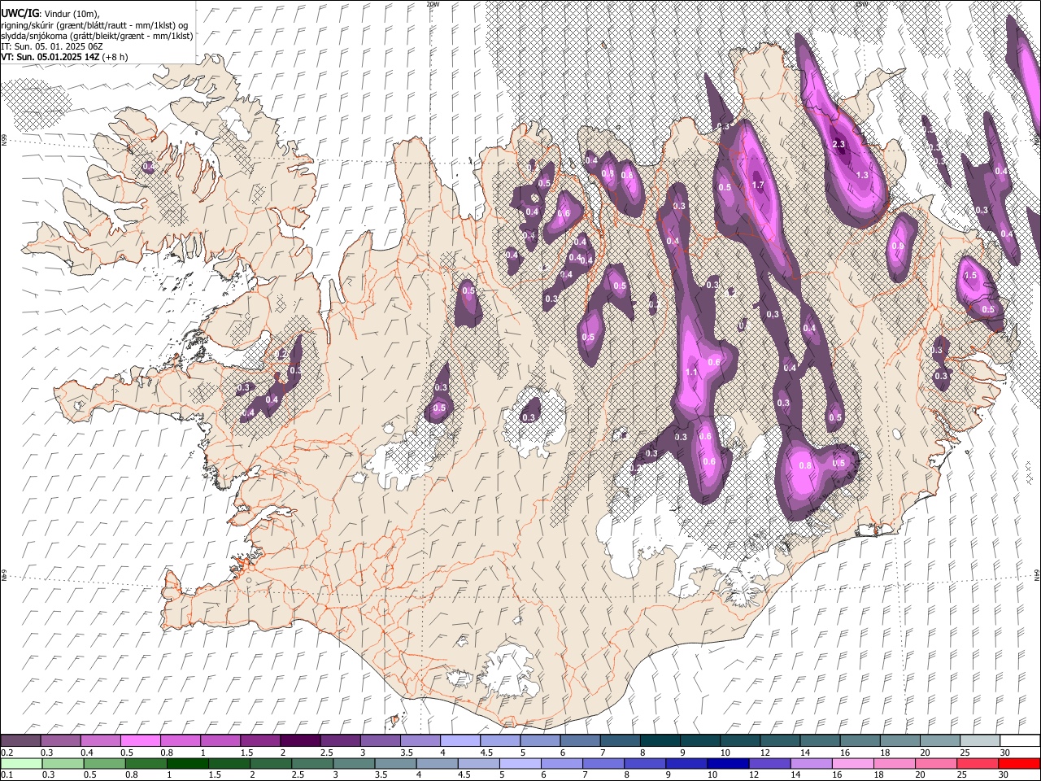Viewport: 1041px width, 781px height.
Task: Pick the pale gray 25 snowfall swatch
Action: (x=979, y=741)
